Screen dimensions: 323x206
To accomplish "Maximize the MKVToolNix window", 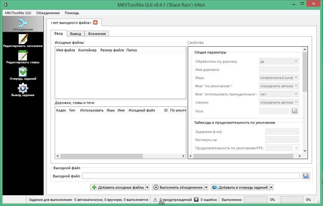I will 302,4.
